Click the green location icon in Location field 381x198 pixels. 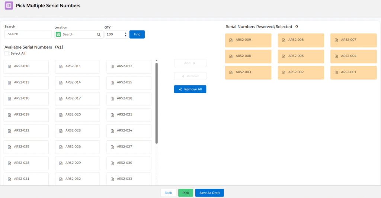pos(58,35)
